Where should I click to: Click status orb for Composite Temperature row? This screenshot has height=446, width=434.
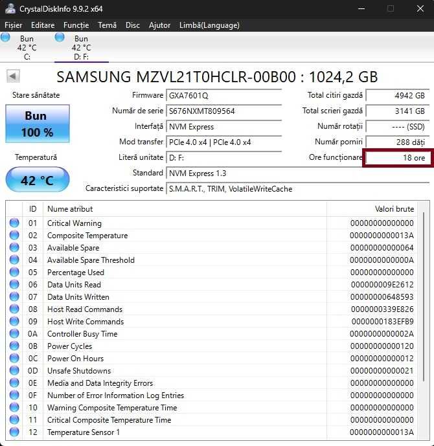(14, 235)
